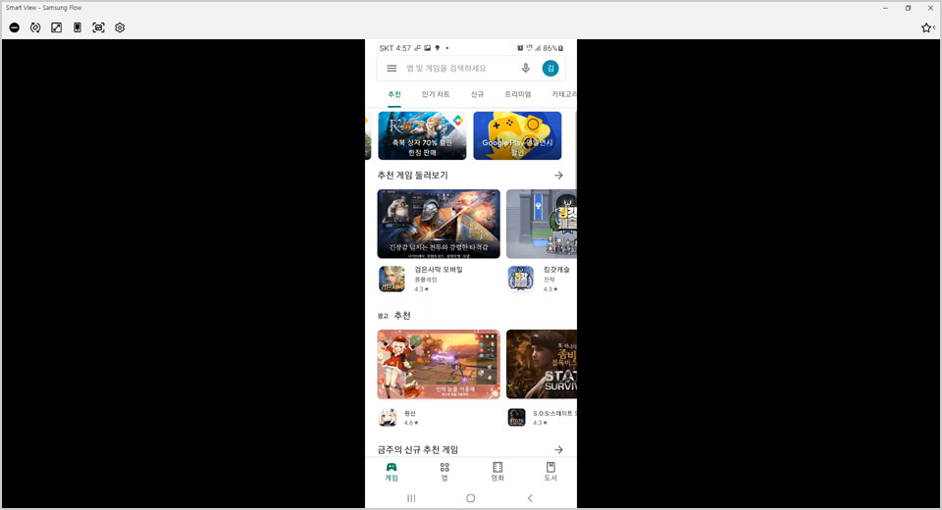This screenshot has height=510, width=942.
Task: Switch to the 신규 tab
Action: point(477,94)
